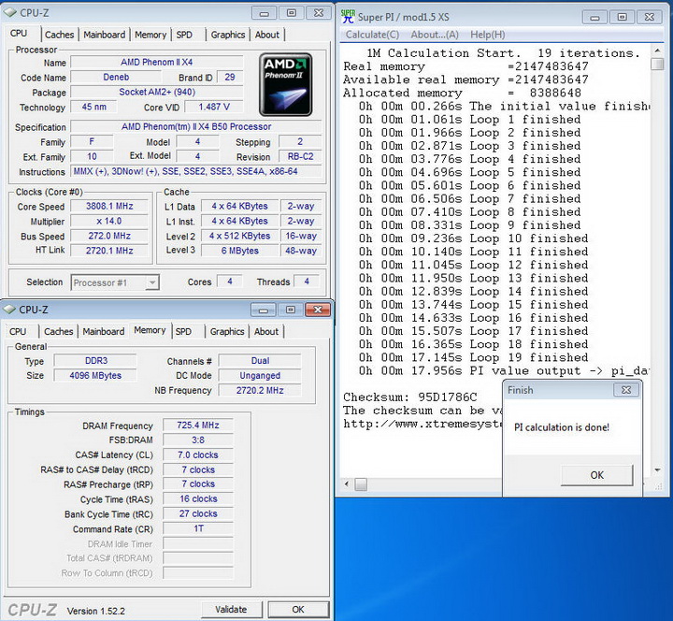Image resolution: width=673 pixels, height=621 pixels.
Task: Click the Level 3 cache value 6 MBytes
Action: coord(240,251)
